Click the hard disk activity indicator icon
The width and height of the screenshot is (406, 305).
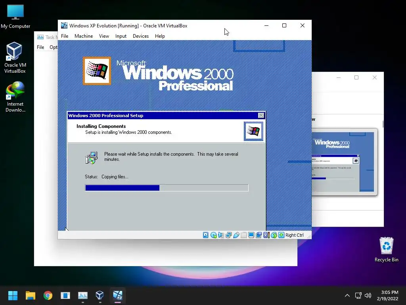pos(206,235)
